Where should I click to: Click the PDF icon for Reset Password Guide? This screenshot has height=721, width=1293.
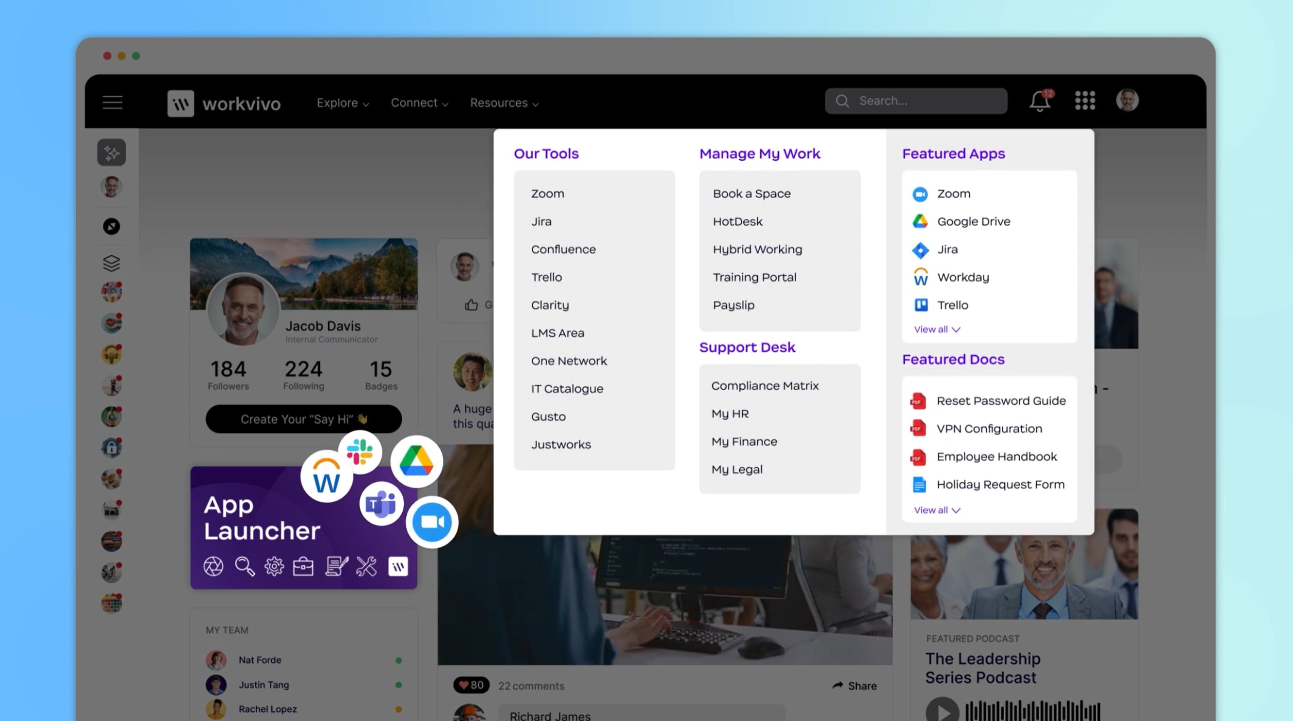pos(918,401)
